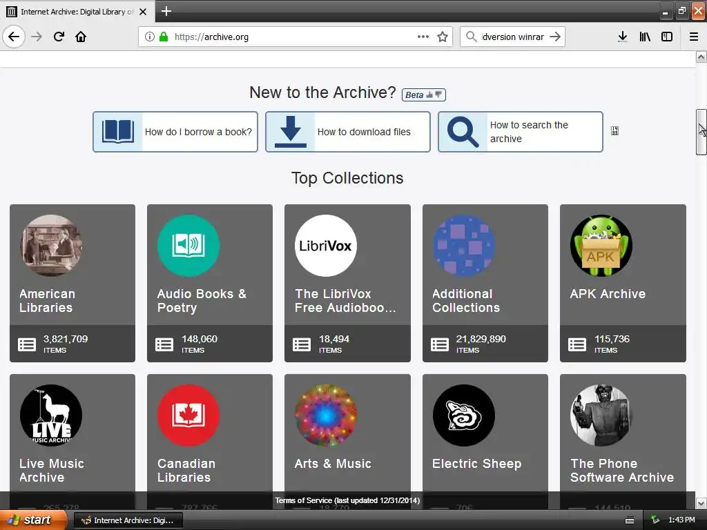Viewport: 707px width, 530px height.
Task: Click the 18,494 items count
Action: point(334,339)
